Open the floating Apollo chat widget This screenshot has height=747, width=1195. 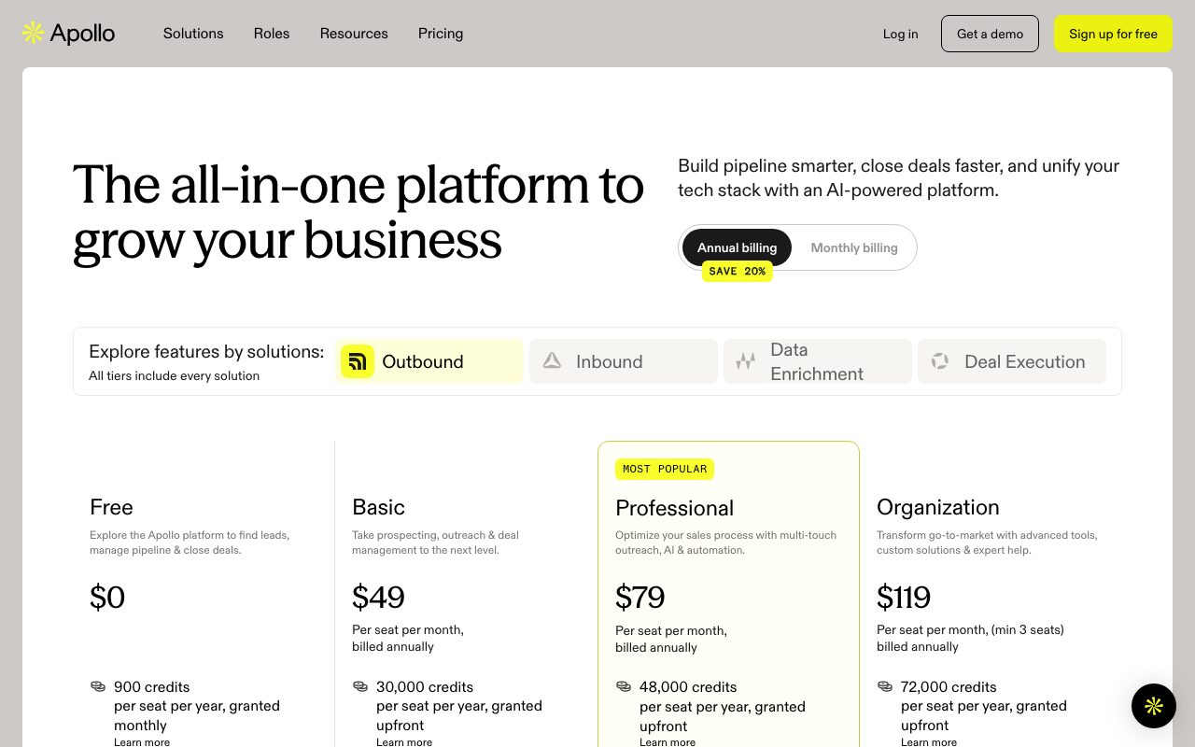pyautogui.click(x=1154, y=706)
